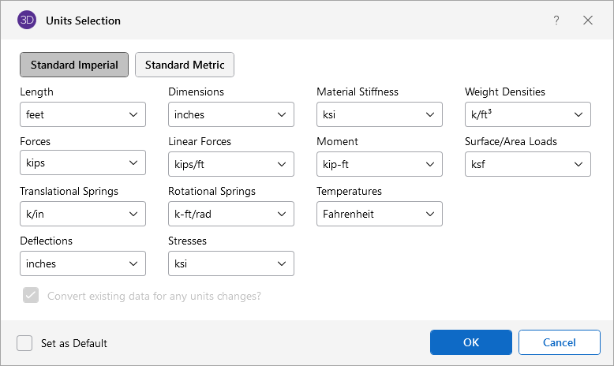The image size is (614, 366).
Task: Confirm unit changes with OK
Action: [470, 342]
